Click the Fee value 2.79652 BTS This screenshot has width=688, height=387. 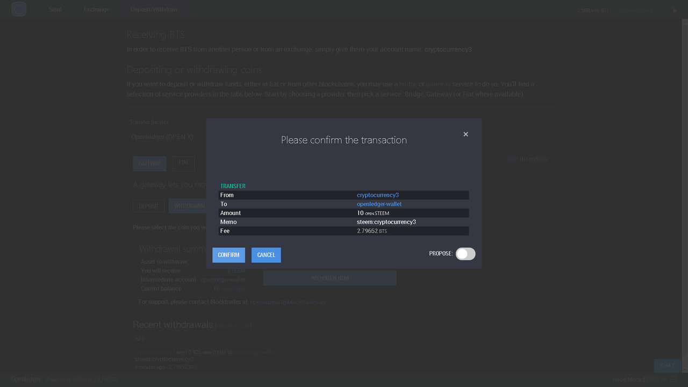[x=372, y=231]
